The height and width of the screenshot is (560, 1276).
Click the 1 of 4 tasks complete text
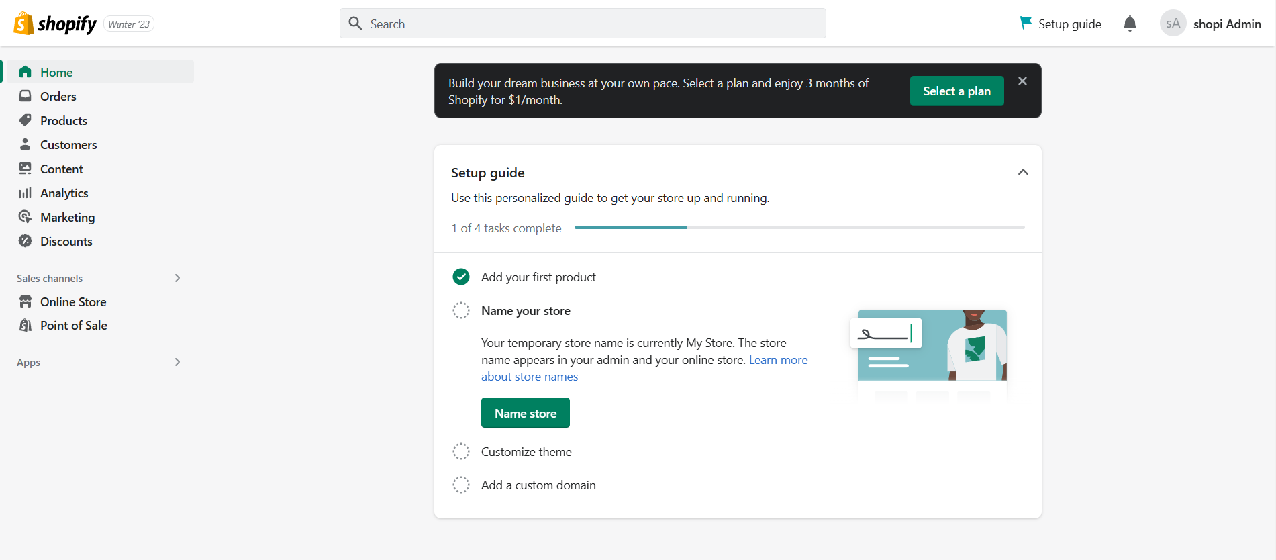(506, 228)
